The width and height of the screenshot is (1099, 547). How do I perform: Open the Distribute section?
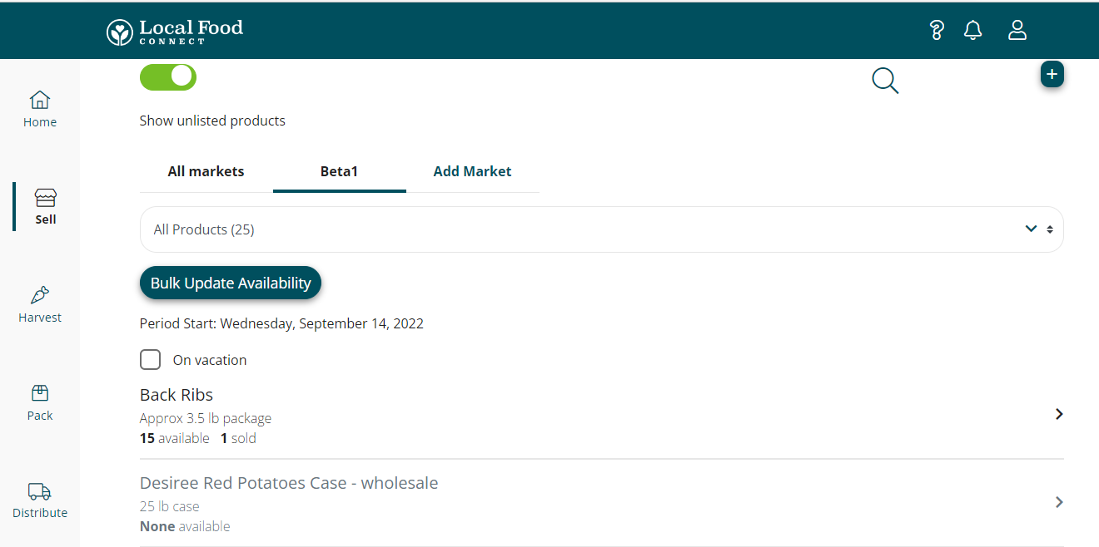39,499
